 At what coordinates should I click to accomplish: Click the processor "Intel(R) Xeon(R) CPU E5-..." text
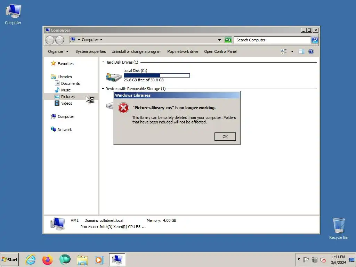click(122, 227)
